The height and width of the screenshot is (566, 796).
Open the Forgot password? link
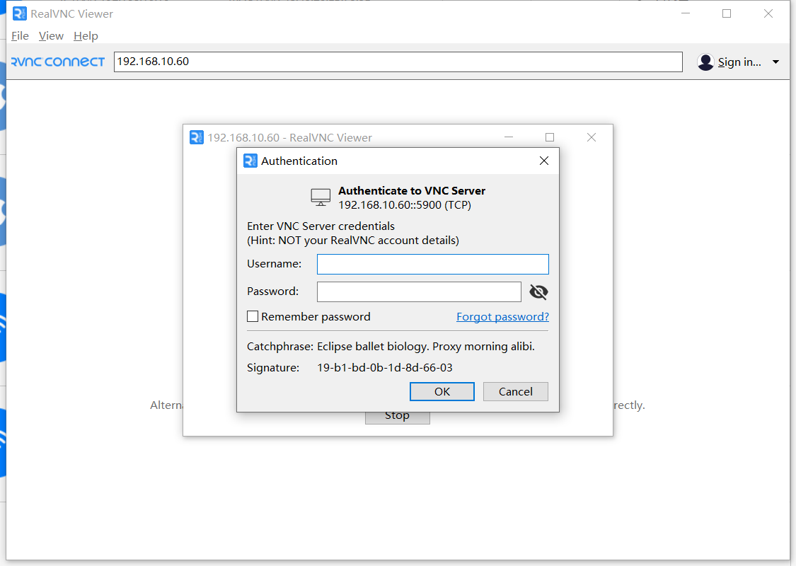click(502, 317)
